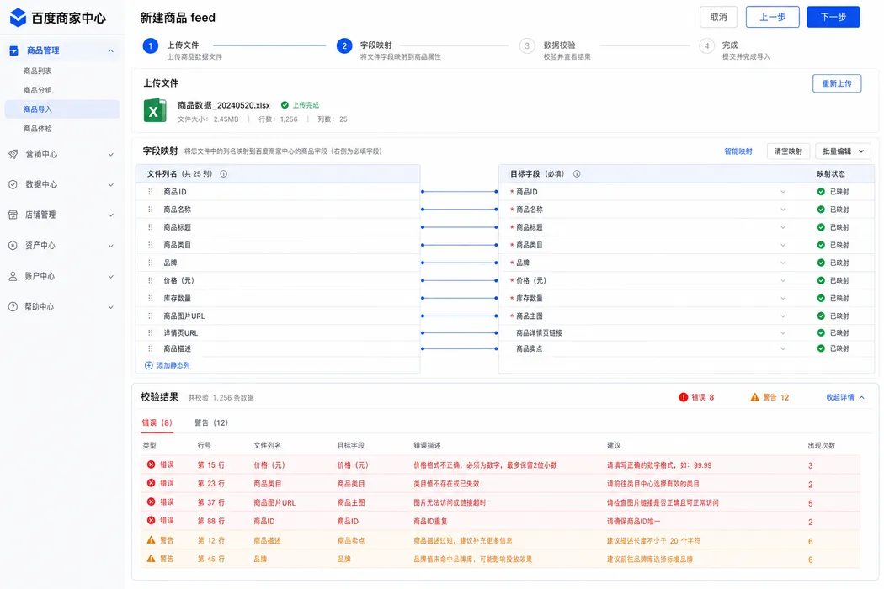Open the 批量编辑 dropdown

coord(842,151)
